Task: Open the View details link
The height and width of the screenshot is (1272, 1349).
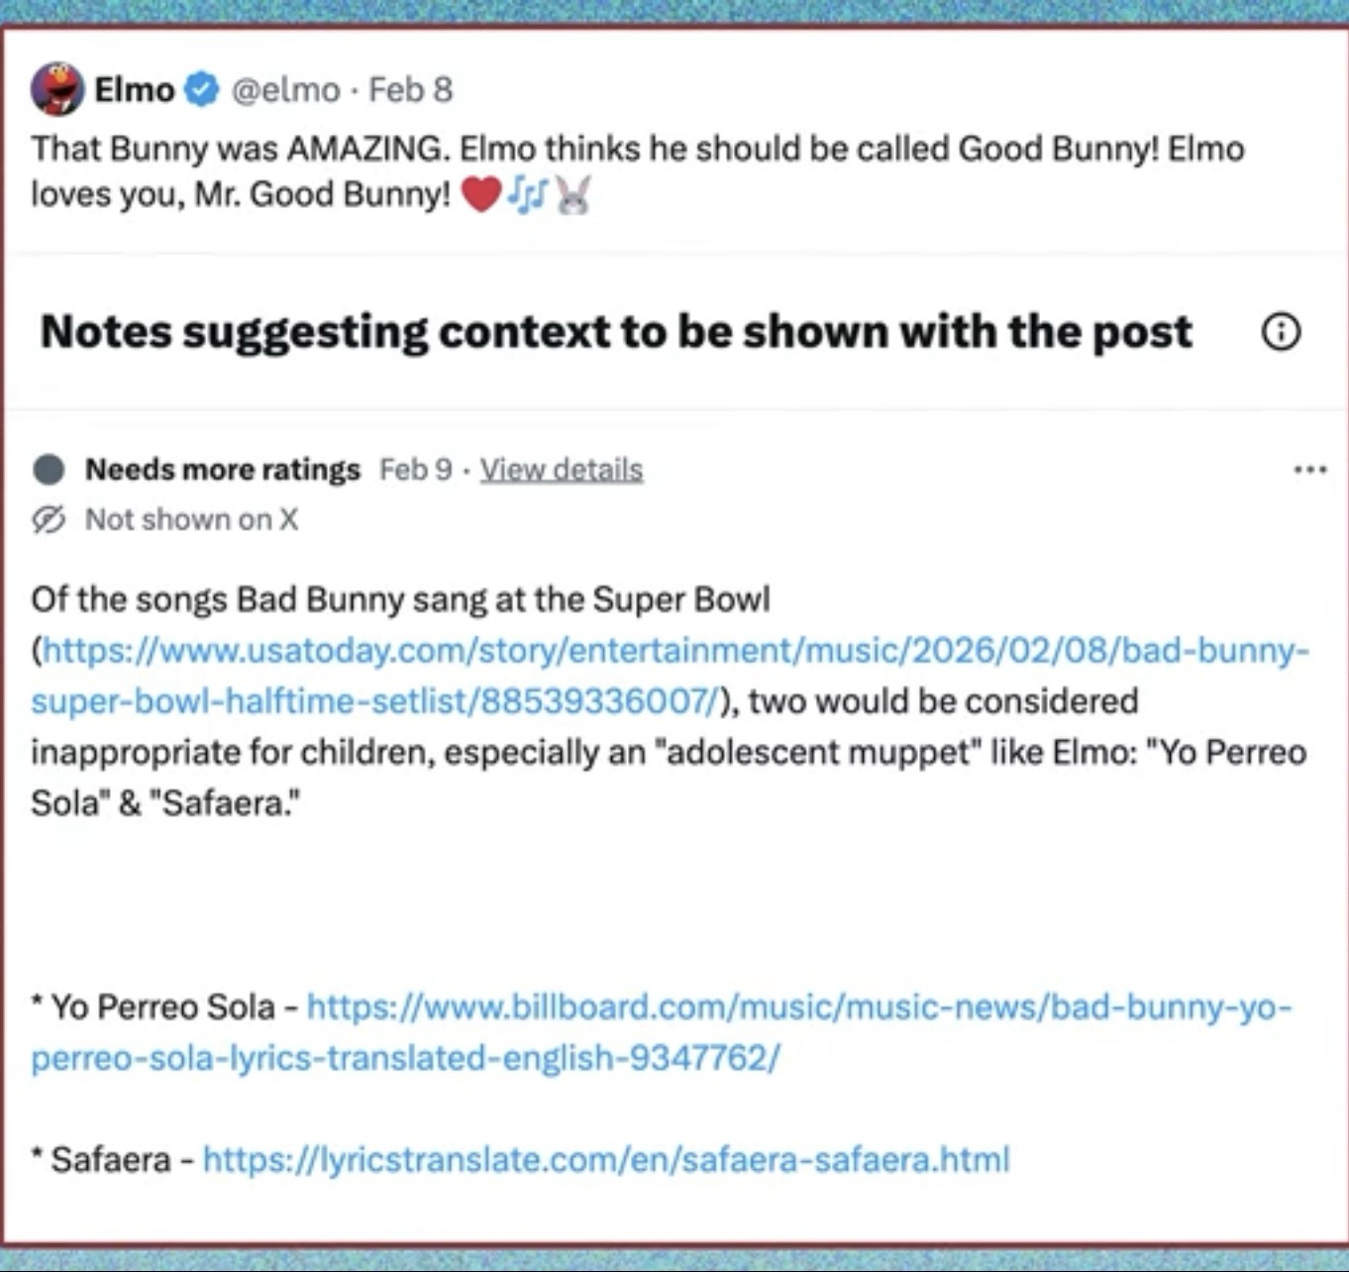Action: [x=562, y=470]
